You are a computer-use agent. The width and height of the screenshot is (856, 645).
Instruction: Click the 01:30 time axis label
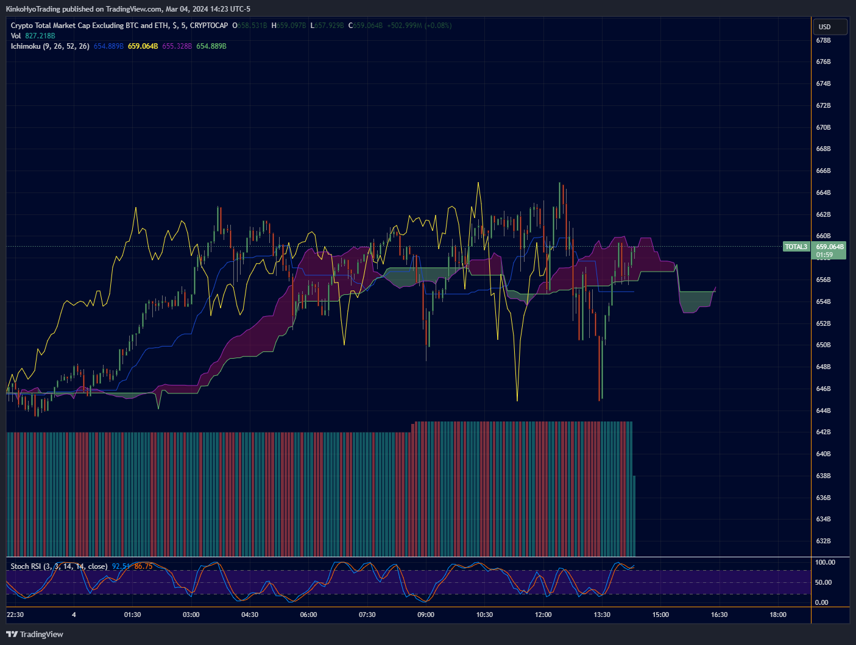pyautogui.click(x=132, y=615)
